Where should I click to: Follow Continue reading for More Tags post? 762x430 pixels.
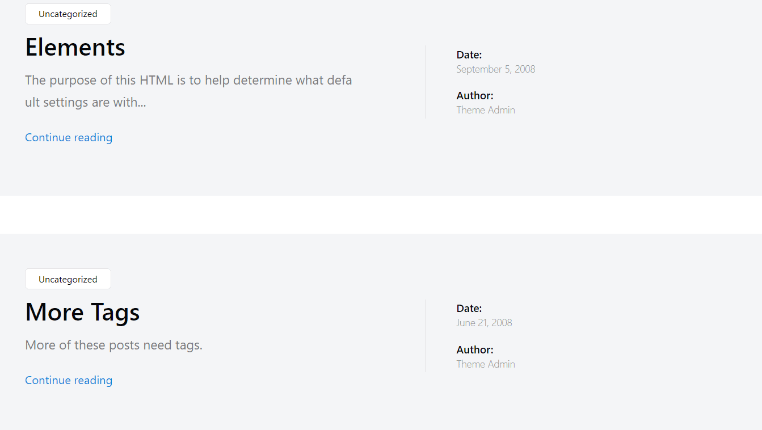pyautogui.click(x=69, y=380)
